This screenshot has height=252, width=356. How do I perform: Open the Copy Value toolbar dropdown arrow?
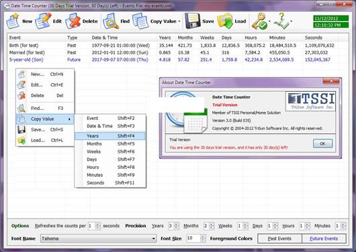click(179, 21)
